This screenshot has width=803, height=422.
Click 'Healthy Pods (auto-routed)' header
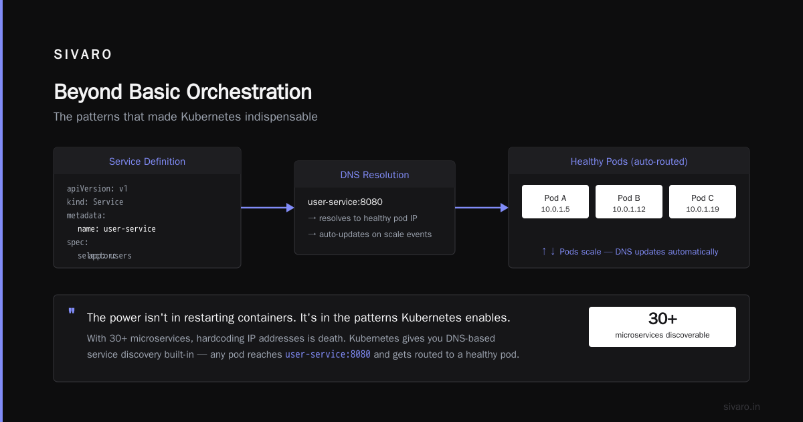[x=629, y=161]
